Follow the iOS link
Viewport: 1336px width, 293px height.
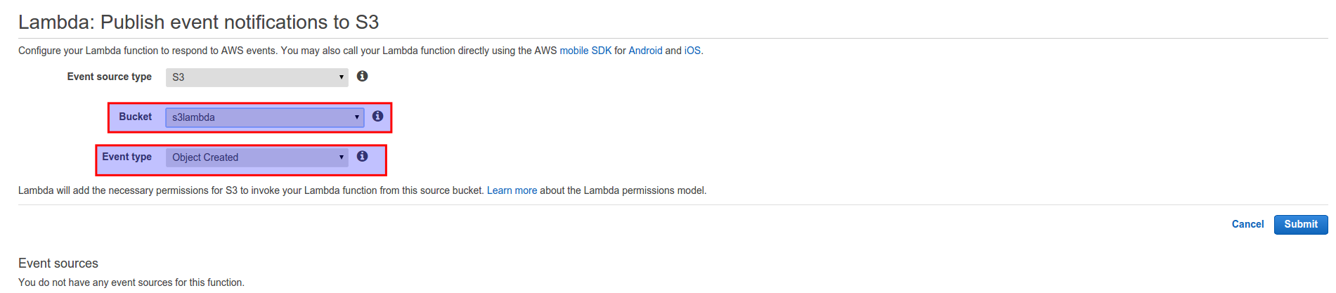pos(692,51)
